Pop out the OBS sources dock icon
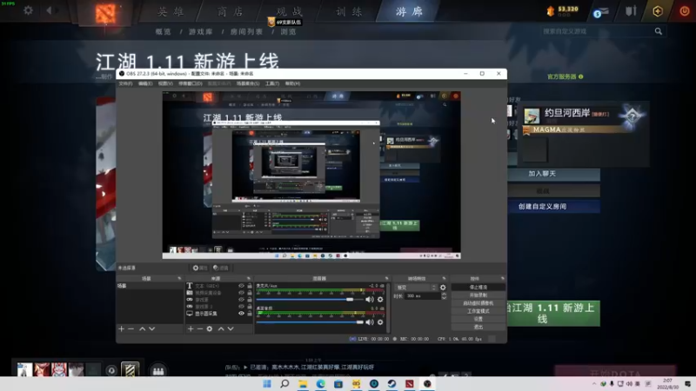 [249, 278]
